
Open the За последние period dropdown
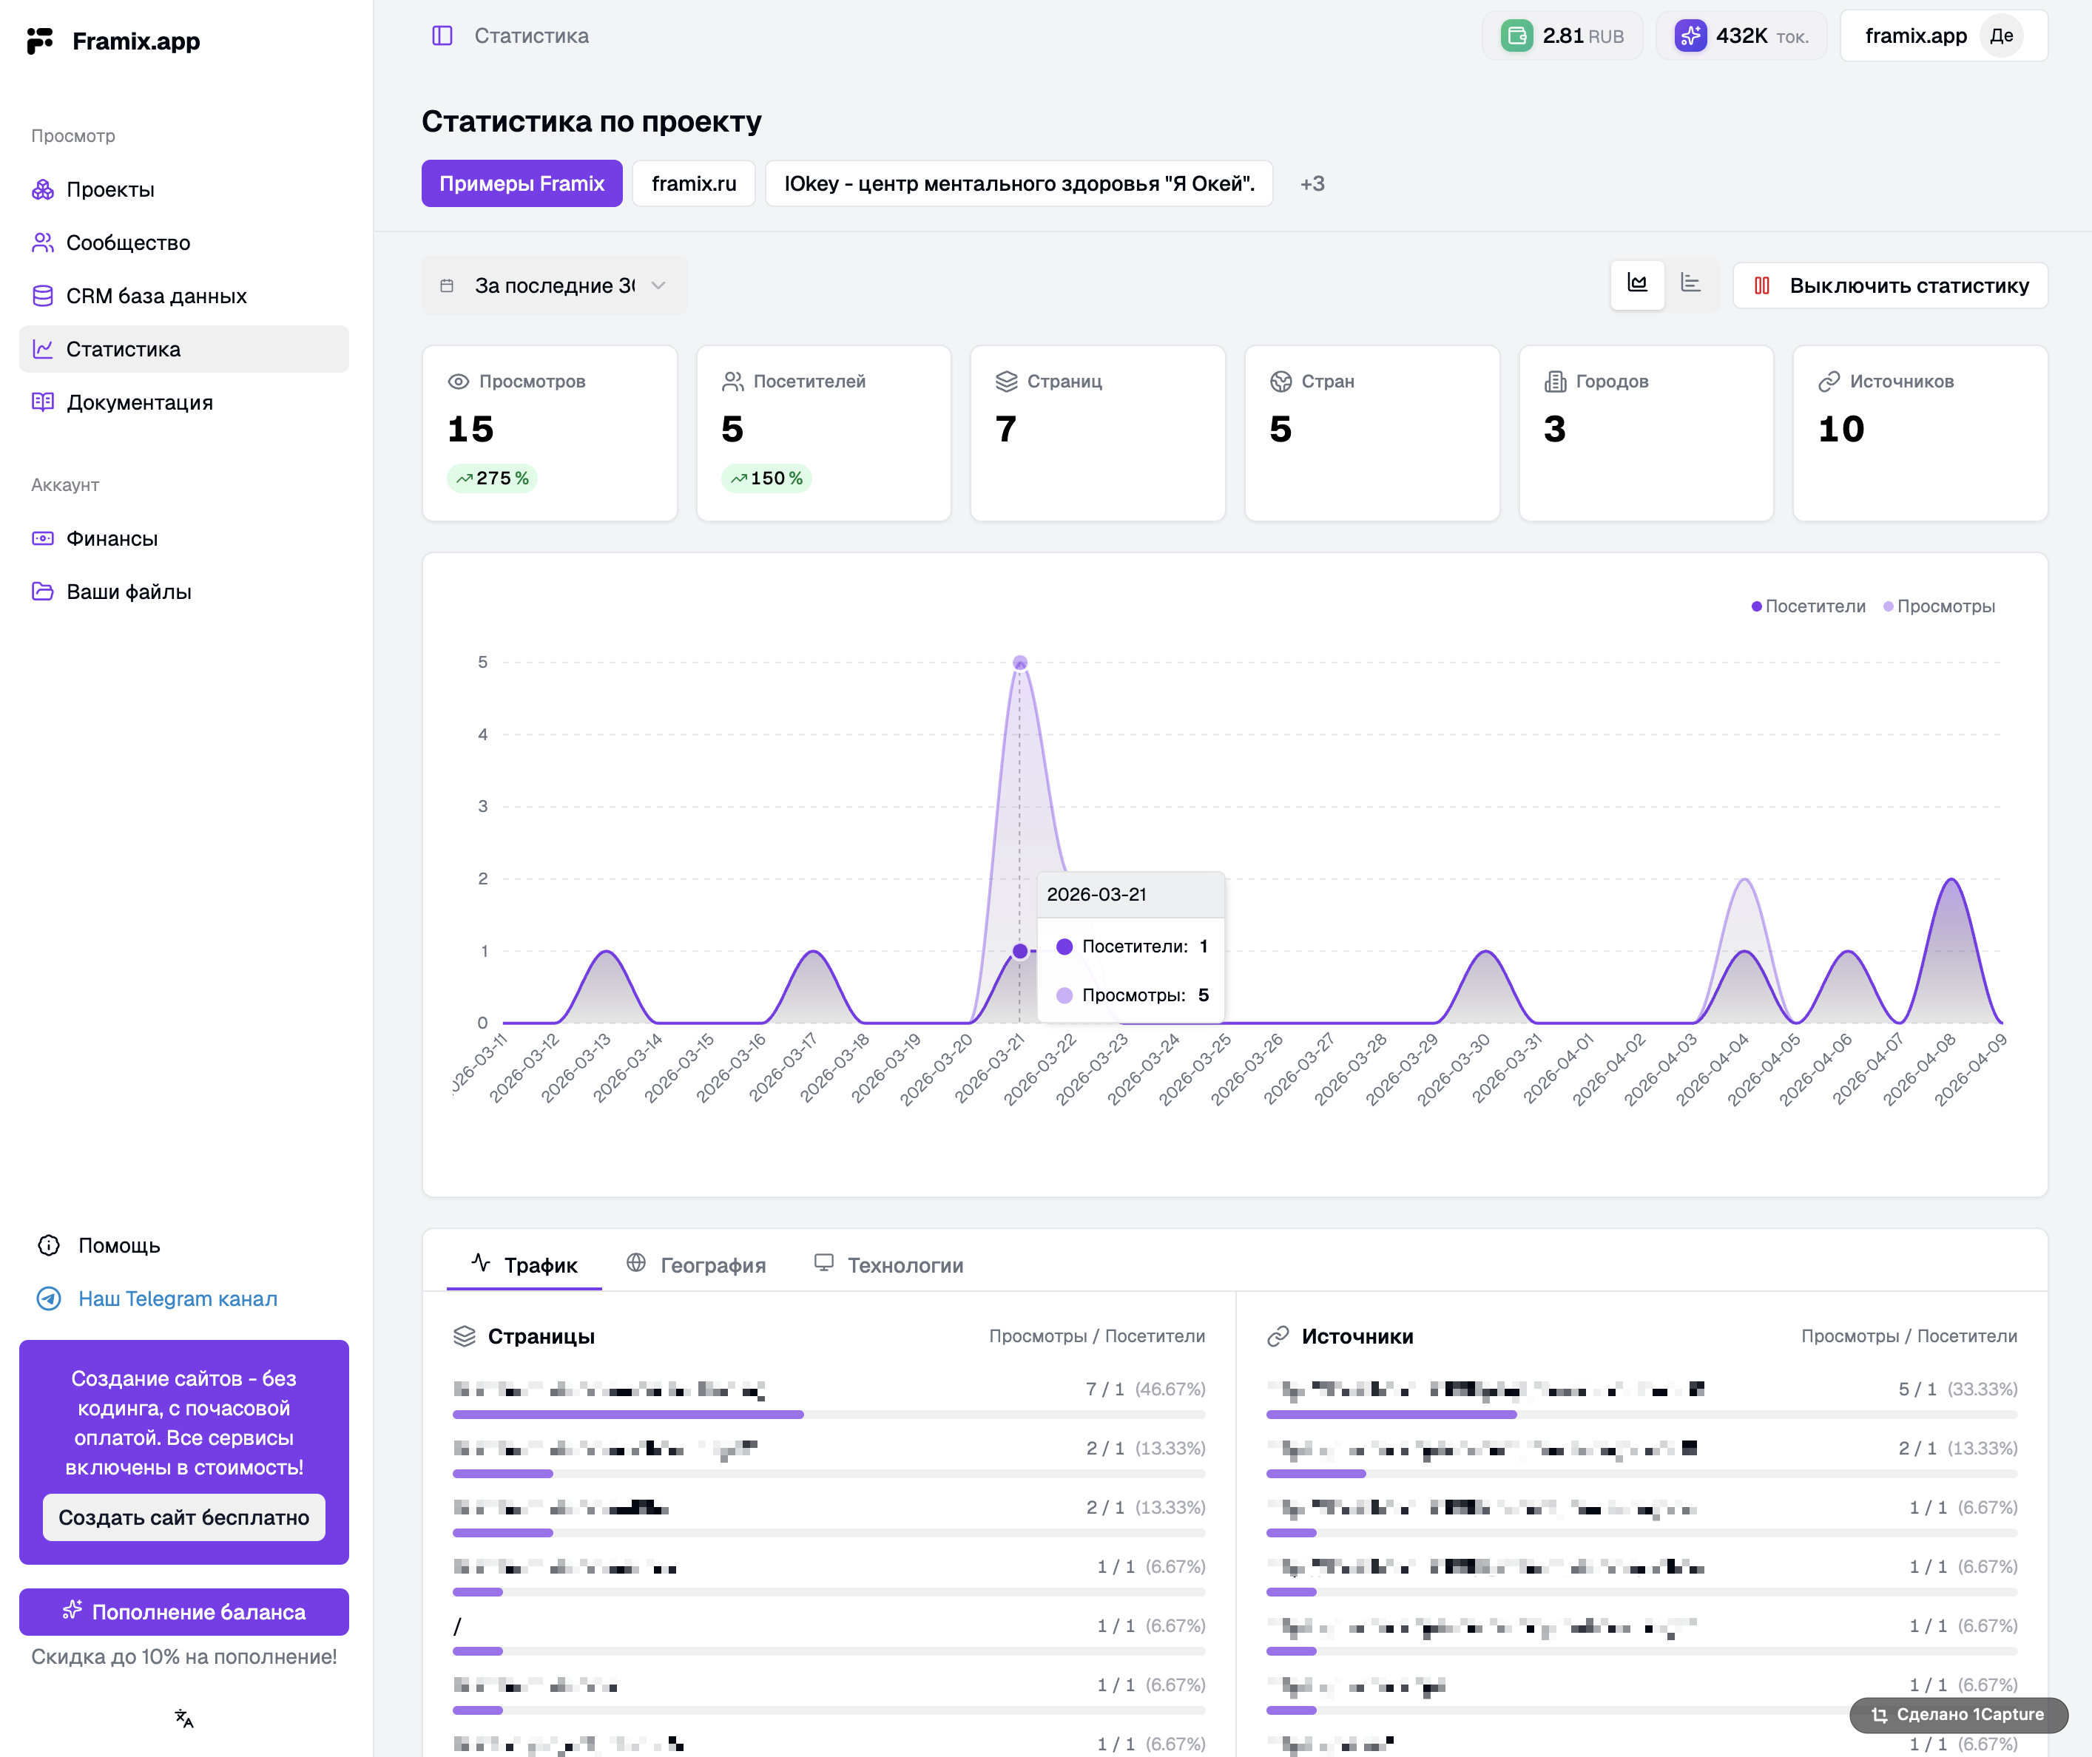tap(554, 286)
